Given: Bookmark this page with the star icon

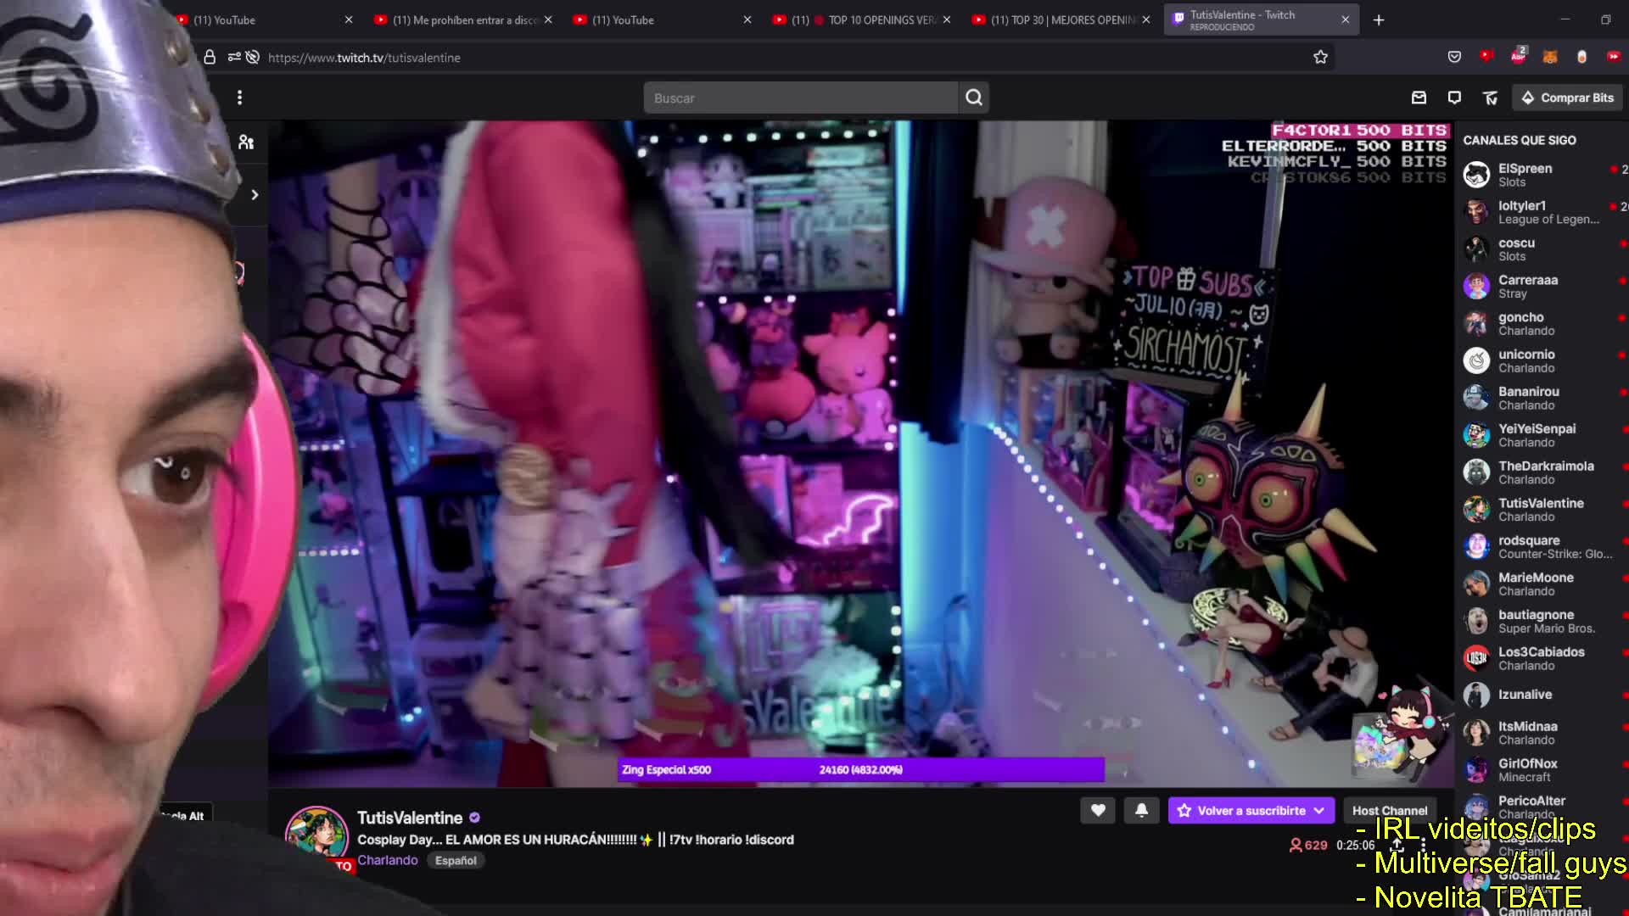Looking at the screenshot, I should pos(1320,57).
